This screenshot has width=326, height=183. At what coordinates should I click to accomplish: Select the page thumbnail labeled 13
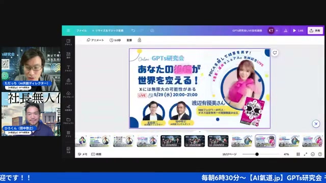(218, 141)
